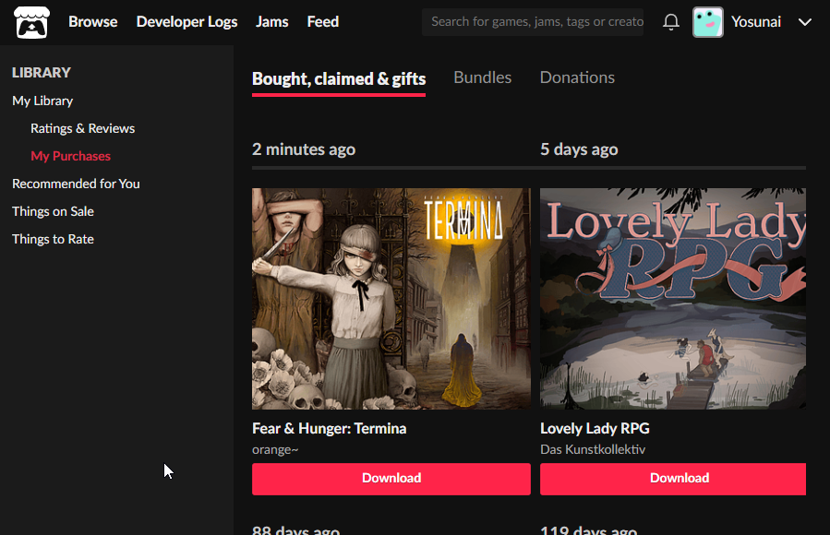The width and height of the screenshot is (830, 535).
Task: Open the Feed page
Action: tap(323, 21)
